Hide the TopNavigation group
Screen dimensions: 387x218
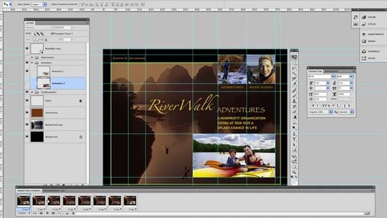point(27,92)
